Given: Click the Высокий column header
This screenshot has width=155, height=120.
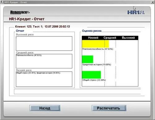Looking at the screenshot, I should [128, 38].
